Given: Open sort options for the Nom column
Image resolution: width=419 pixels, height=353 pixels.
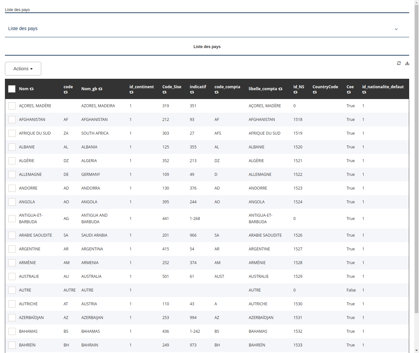Looking at the screenshot, I should click(x=32, y=89).
